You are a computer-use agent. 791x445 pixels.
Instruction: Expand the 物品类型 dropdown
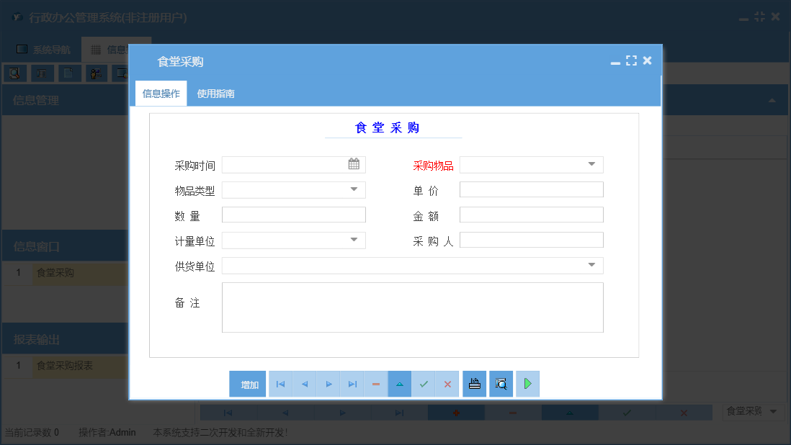click(354, 189)
